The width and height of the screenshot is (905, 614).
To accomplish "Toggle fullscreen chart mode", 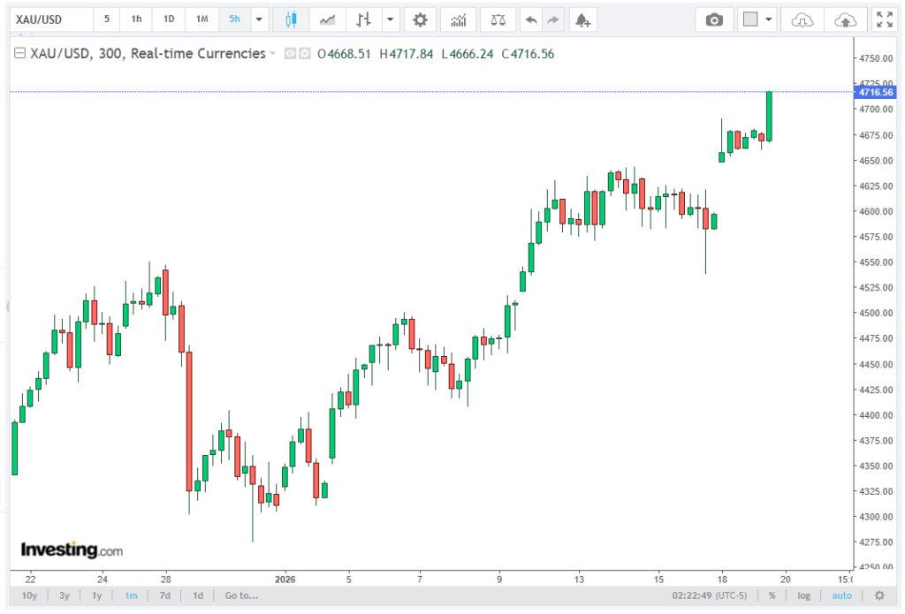I will pyautogui.click(x=883, y=19).
